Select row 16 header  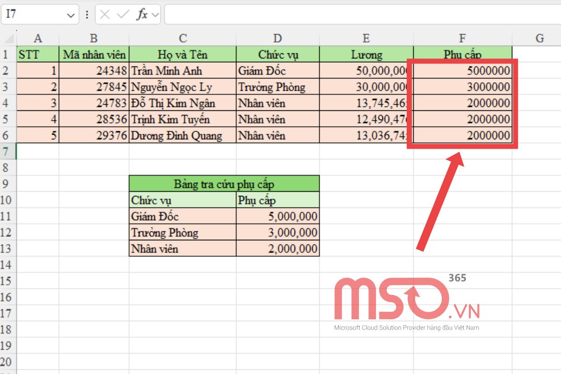pyautogui.click(x=8, y=297)
